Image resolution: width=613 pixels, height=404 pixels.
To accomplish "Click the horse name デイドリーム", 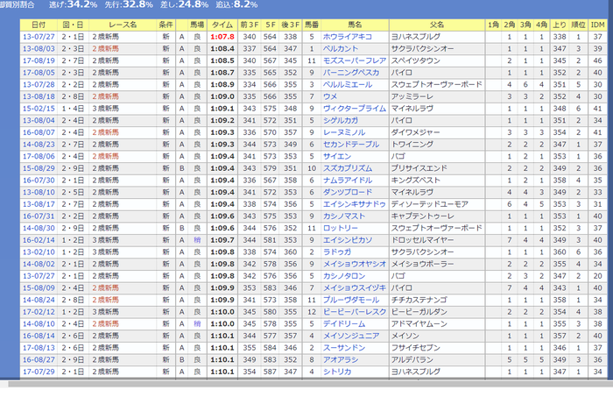I will [343, 324].
